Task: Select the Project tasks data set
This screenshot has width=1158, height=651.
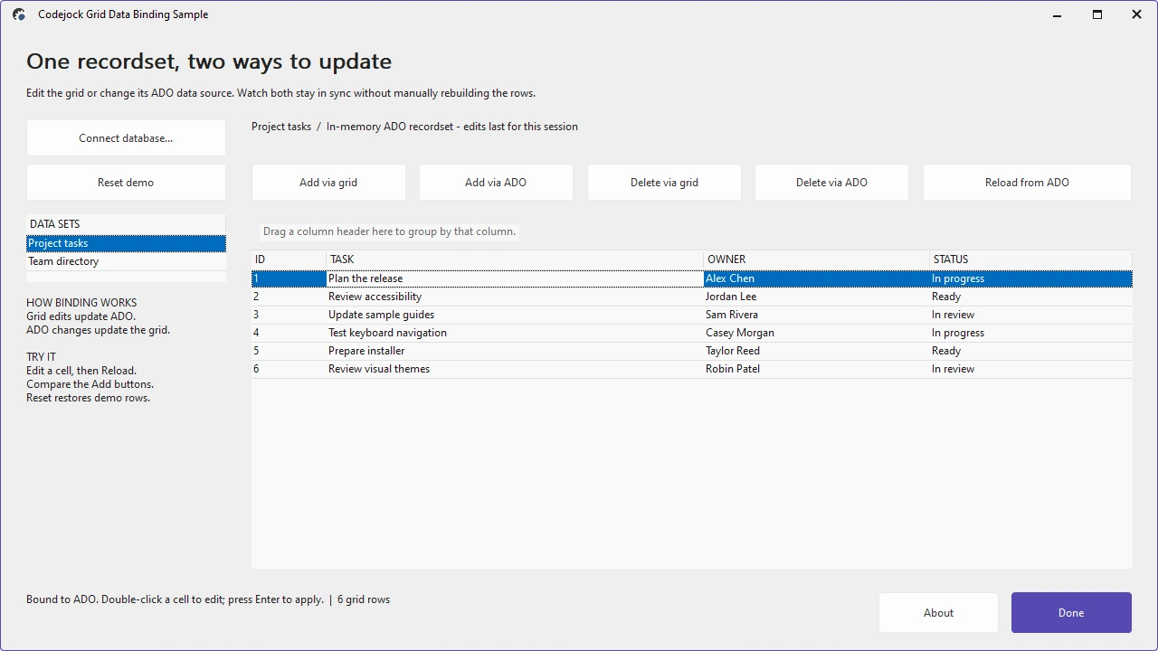Action: pyautogui.click(x=126, y=243)
